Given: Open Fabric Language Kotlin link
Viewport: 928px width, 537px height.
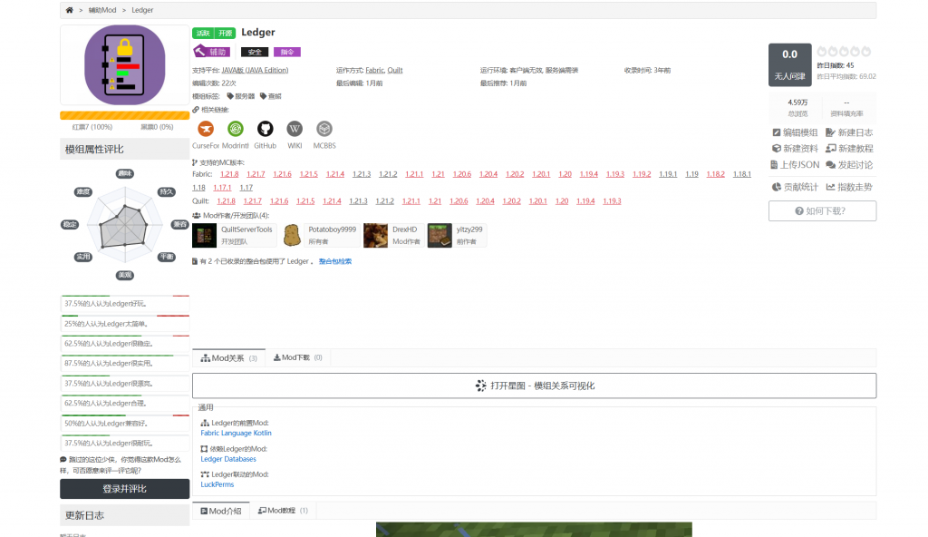Looking at the screenshot, I should coord(237,434).
